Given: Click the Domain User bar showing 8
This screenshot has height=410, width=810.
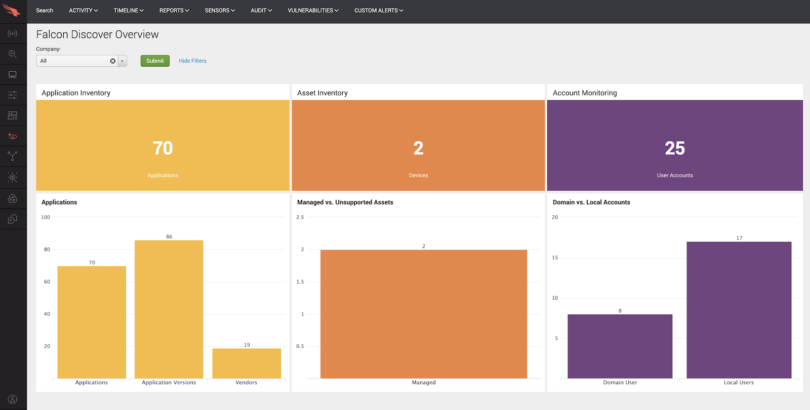Looking at the screenshot, I should point(620,346).
